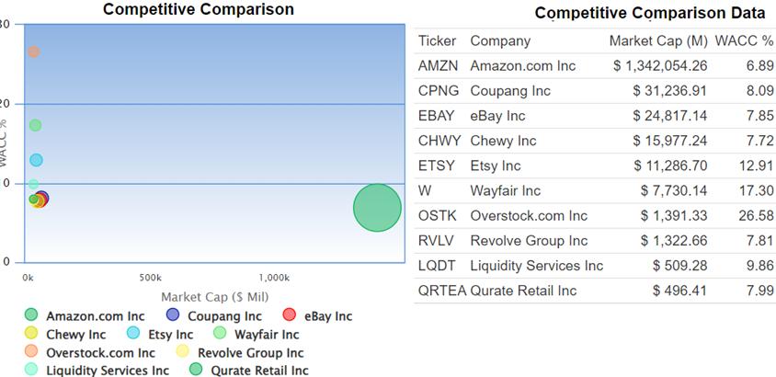Screen dimensions: 776x377
Task: Toggle Etsy Inc legend item
Action: click(132, 334)
